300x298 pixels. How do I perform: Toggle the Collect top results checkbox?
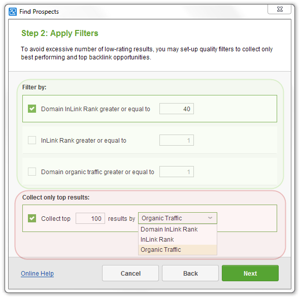click(x=32, y=218)
